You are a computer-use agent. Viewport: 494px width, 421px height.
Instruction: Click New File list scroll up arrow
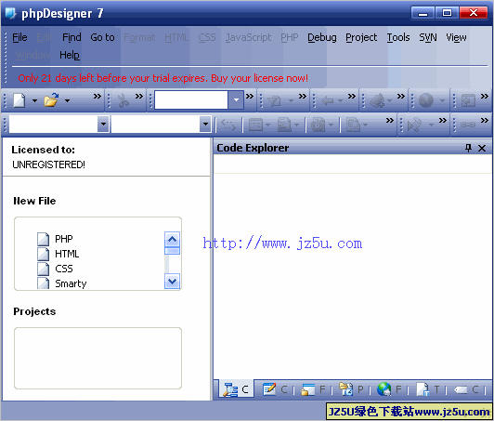[x=172, y=240]
